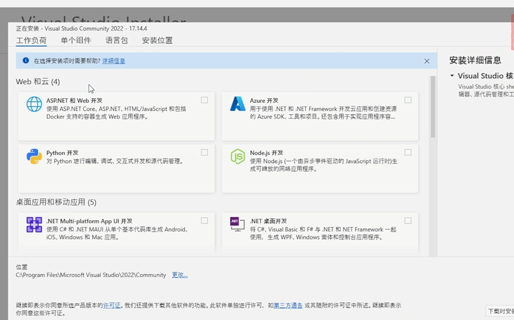Click the Web 和云 (4) section heading
The width and height of the screenshot is (514, 320).
pyautogui.click(x=38, y=81)
